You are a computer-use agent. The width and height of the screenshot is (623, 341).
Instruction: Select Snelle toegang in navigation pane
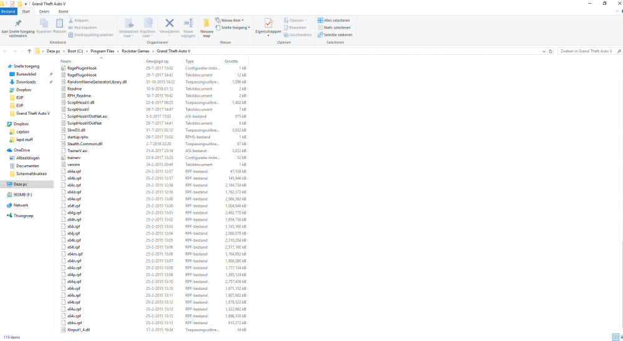pyautogui.click(x=26, y=66)
